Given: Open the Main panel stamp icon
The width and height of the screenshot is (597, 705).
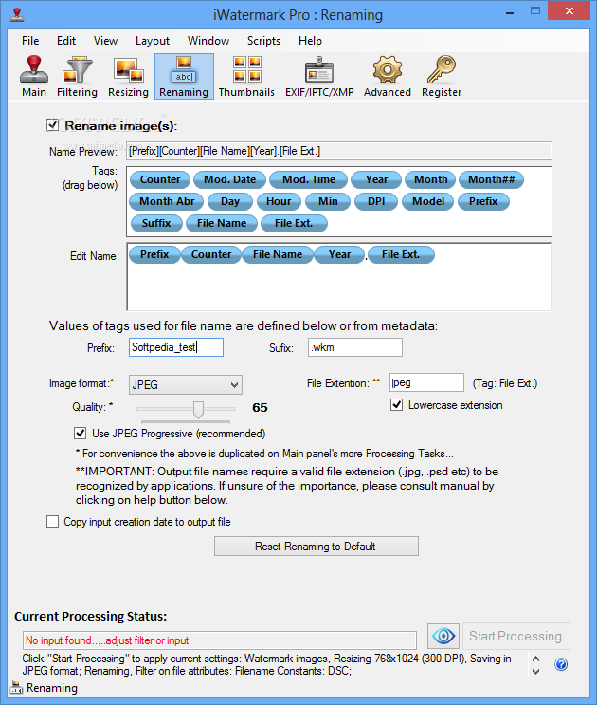Looking at the screenshot, I should (x=34, y=77).
